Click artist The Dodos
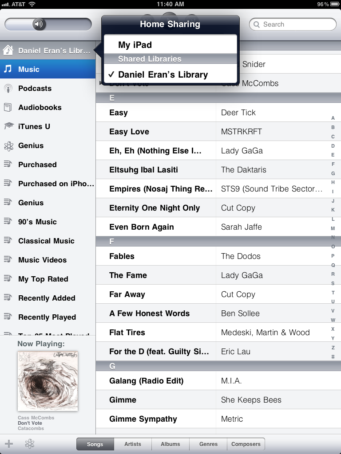This screenshot has width=341, height=454. [x=241, y=256]
